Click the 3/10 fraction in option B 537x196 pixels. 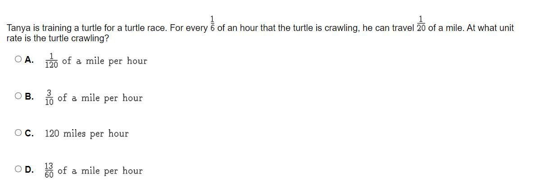coord(49,97)
